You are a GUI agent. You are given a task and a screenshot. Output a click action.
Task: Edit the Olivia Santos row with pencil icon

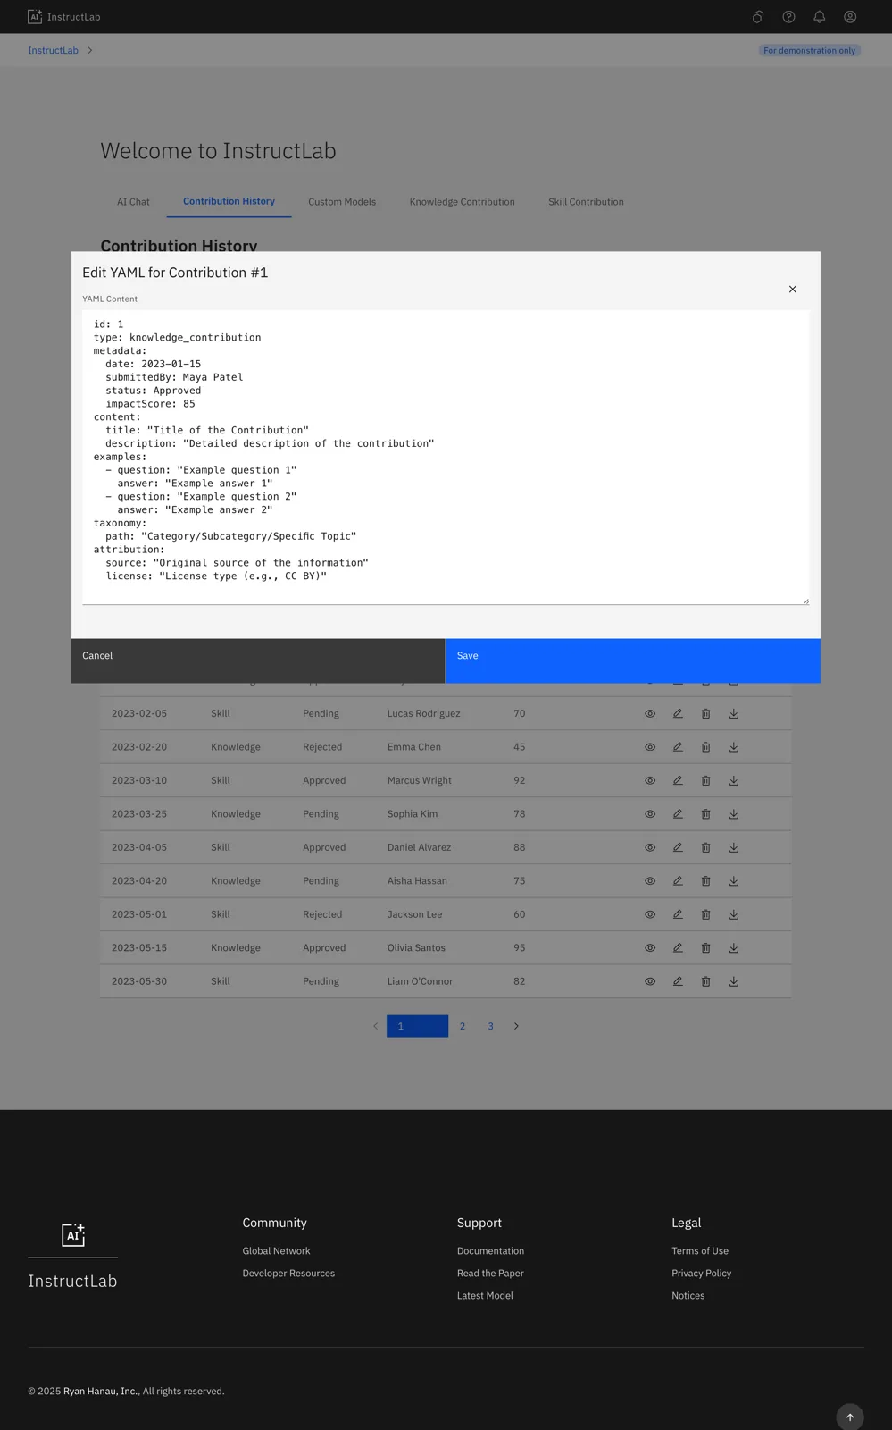pos(678,948)
